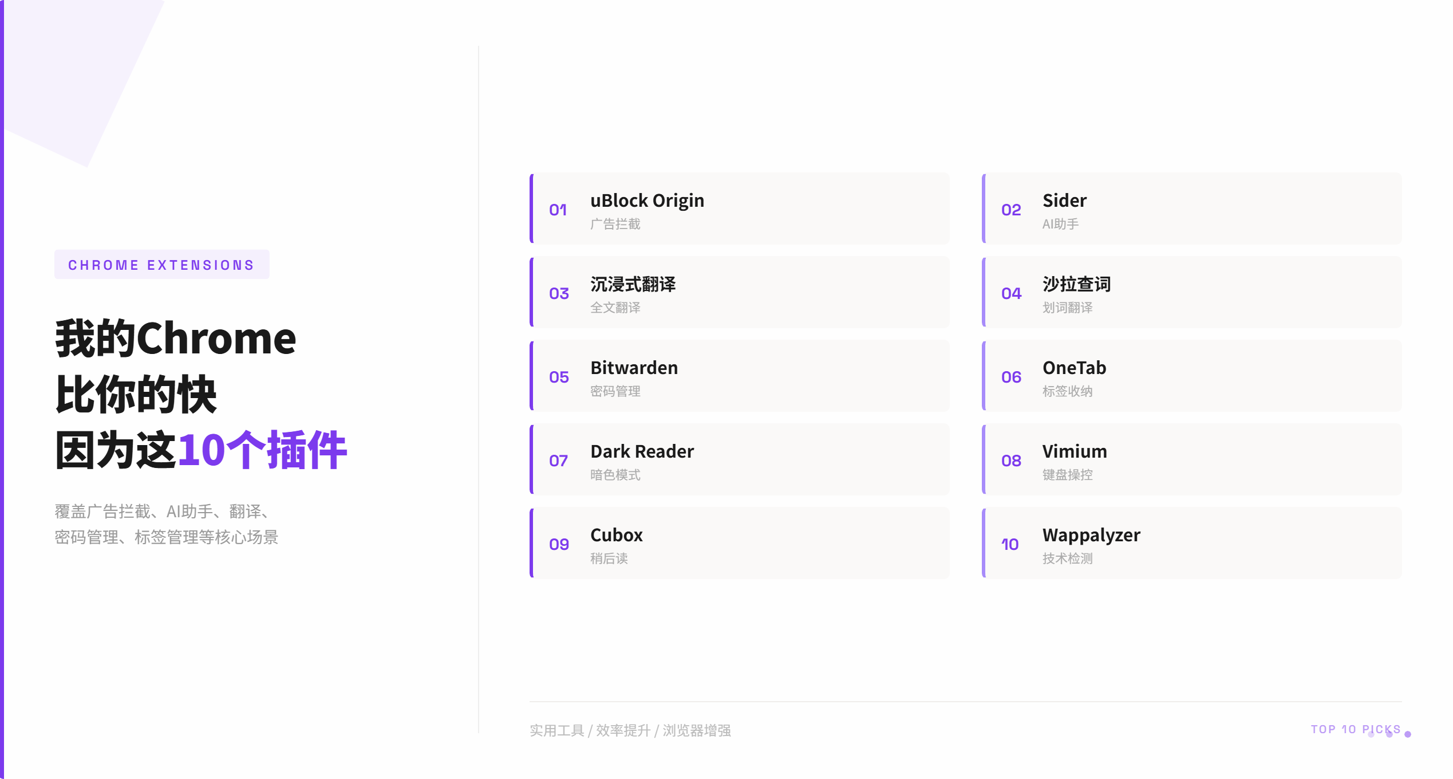Select the "技术检测" caption

[x=1068, y=558]
